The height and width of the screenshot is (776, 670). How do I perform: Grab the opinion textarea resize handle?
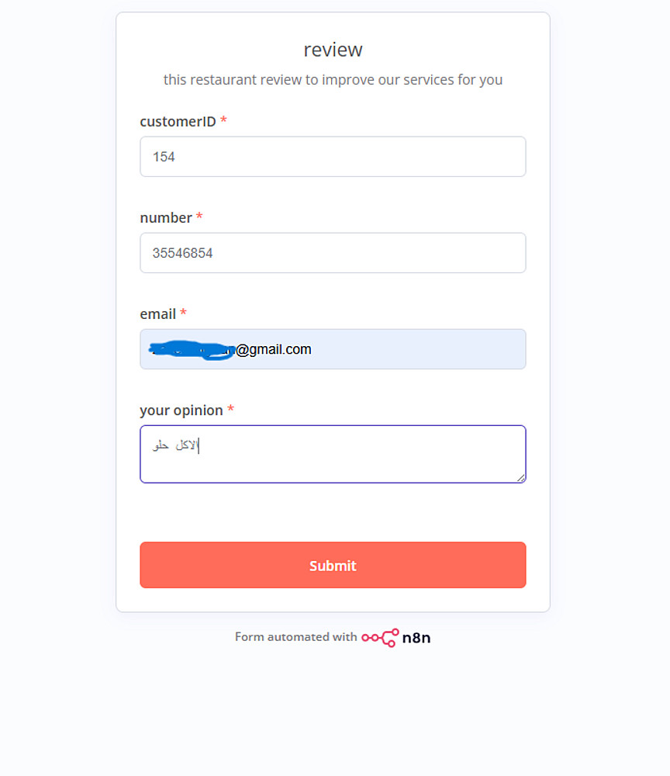tap(520, 477)
